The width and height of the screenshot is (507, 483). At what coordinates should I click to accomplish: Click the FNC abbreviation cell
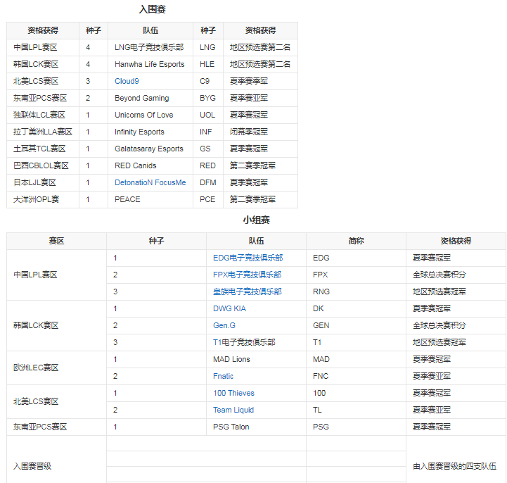[x=356, y=376]
